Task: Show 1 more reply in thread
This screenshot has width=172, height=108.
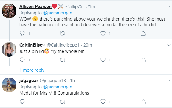Action: click(x=32, y=70)
